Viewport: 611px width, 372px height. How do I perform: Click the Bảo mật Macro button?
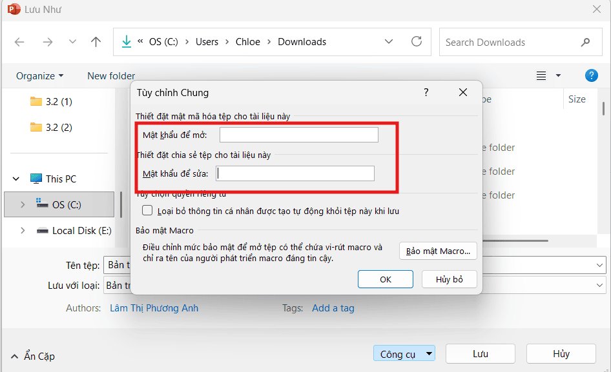[438, 251]
